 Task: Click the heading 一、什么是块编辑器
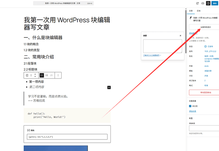tap(43, 38)
